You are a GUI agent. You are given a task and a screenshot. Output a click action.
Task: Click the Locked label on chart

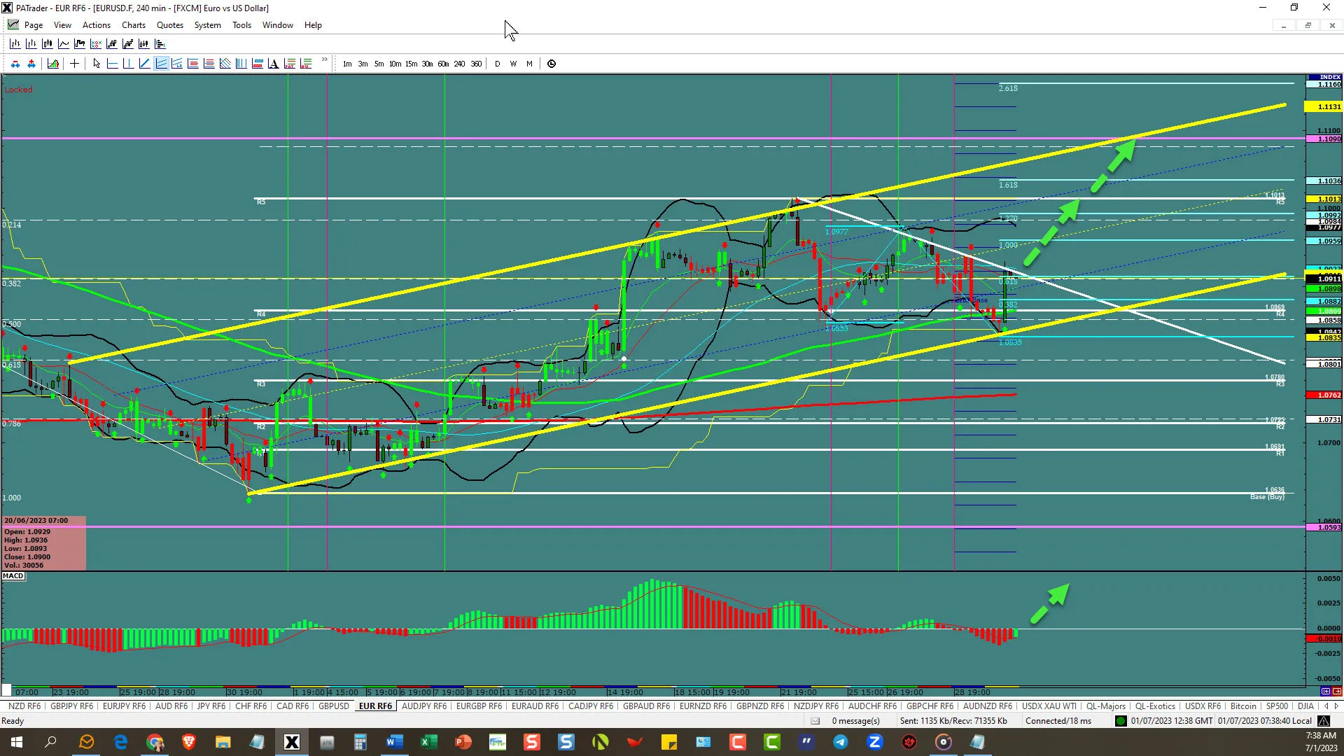coord(19,90)
